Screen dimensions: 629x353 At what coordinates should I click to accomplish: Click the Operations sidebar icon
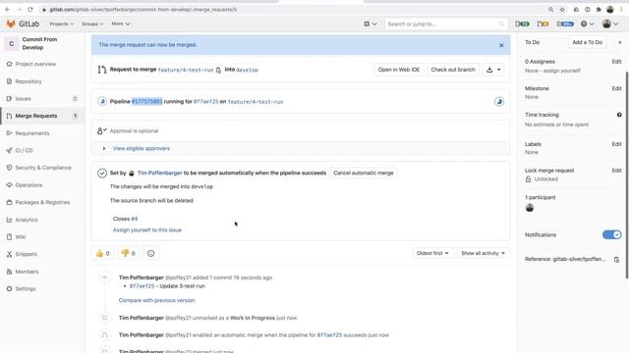click(9, 185)
